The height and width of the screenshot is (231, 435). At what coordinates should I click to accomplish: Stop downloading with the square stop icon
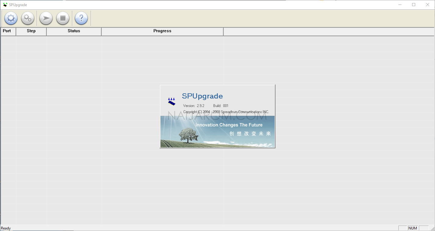click(63, 18)
